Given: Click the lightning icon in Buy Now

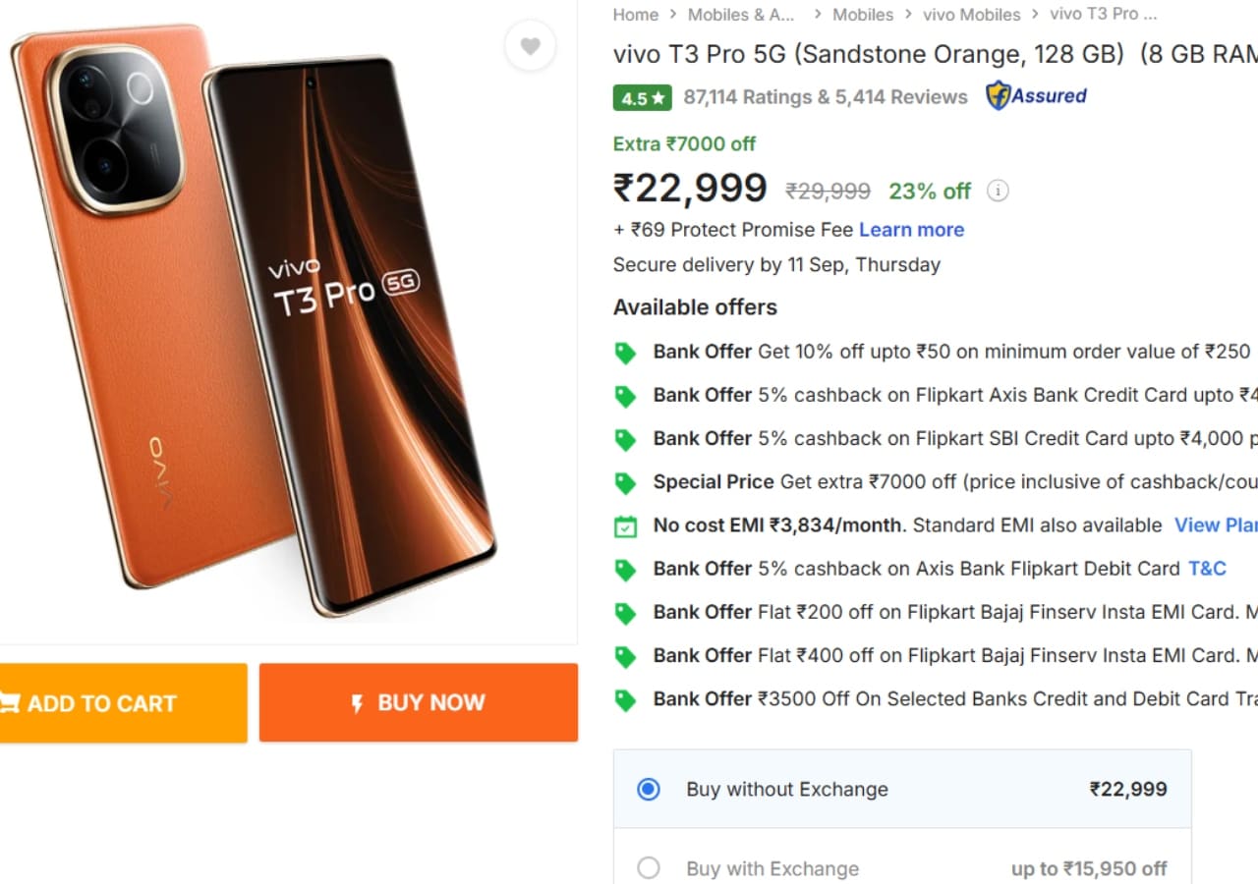Looking at the screenshot, I should coord(357,703).
